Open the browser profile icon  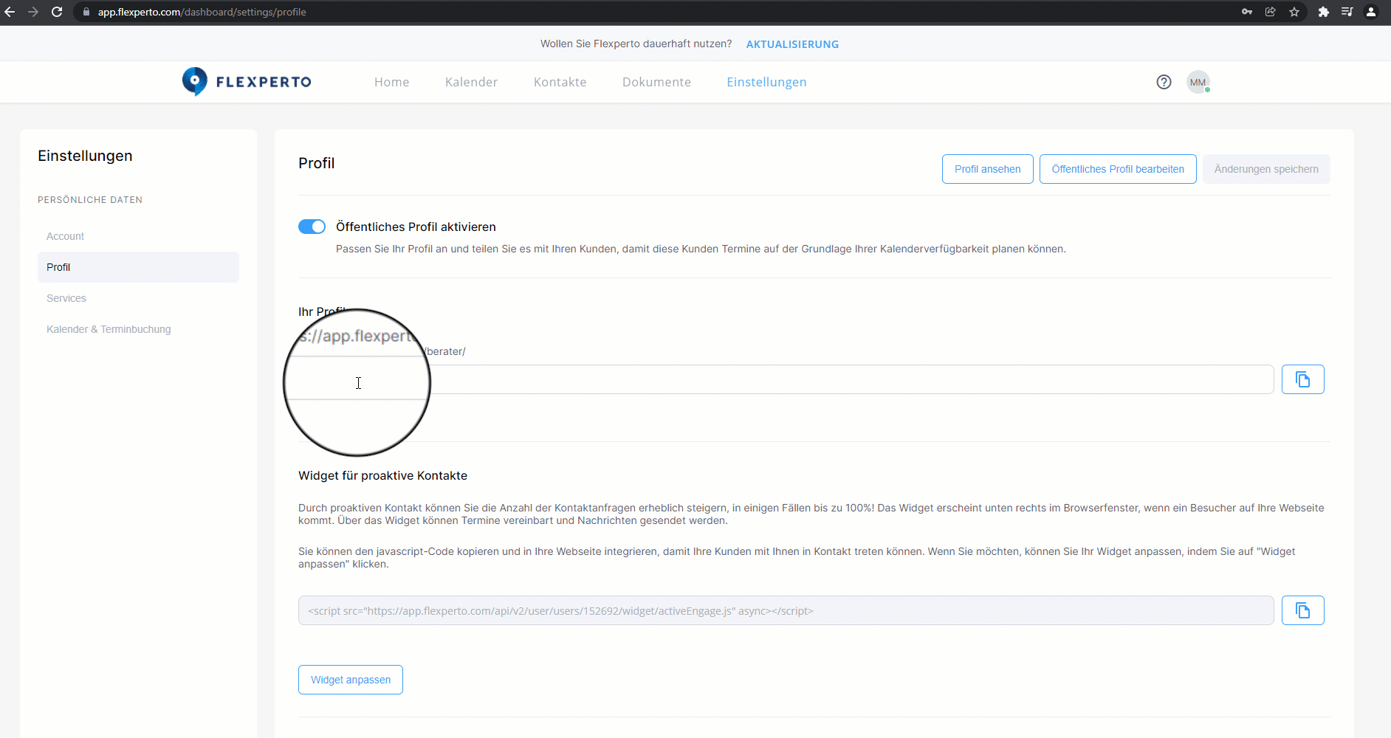1371,12
